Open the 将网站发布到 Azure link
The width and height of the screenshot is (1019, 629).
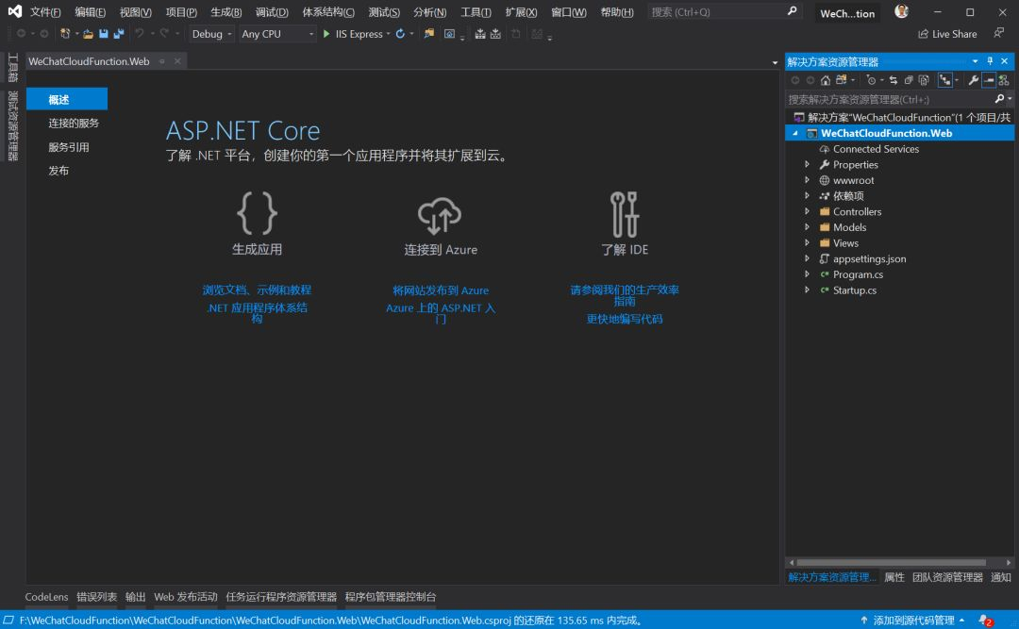pyautogui.click(x=441, y=290)
